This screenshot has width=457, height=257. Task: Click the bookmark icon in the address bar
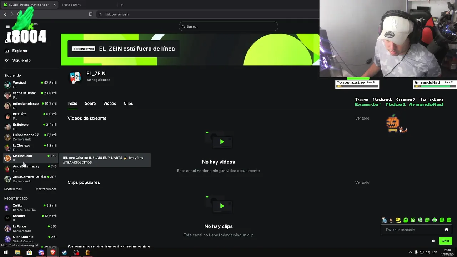(91, 14)
